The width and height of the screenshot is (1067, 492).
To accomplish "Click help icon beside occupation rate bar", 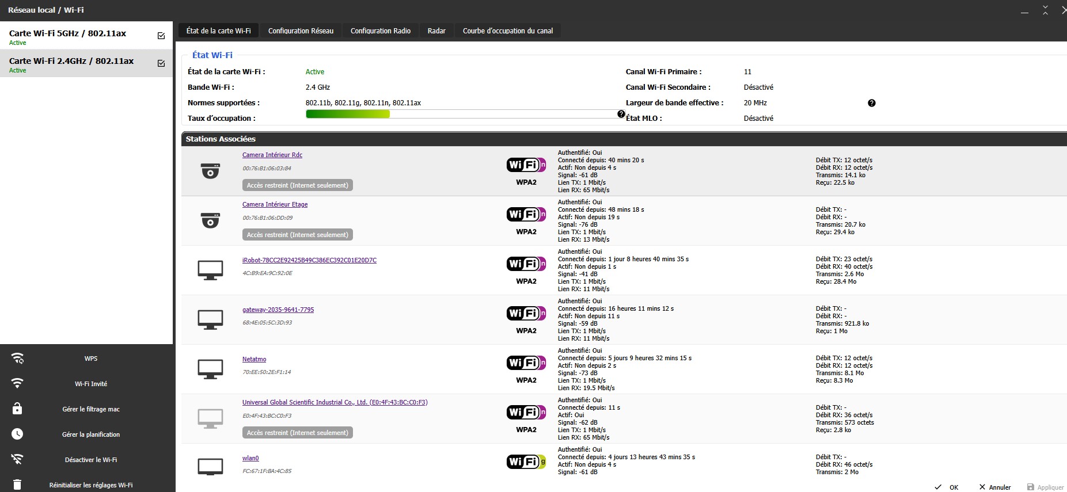I will click(x=621, y=114).
